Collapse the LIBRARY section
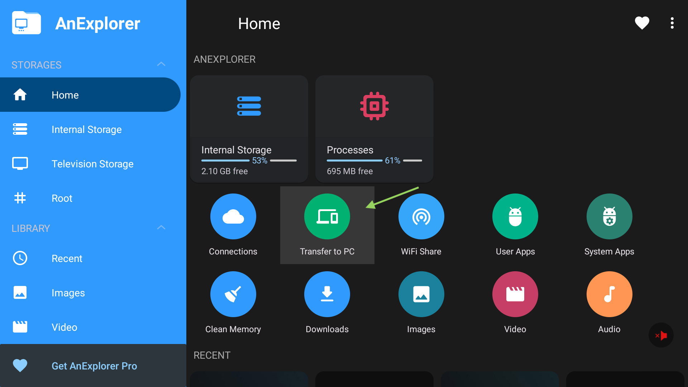688x387 pixels. [x=163, y=228]
